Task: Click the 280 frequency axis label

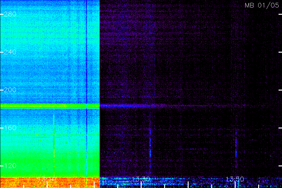Action: 10,14
